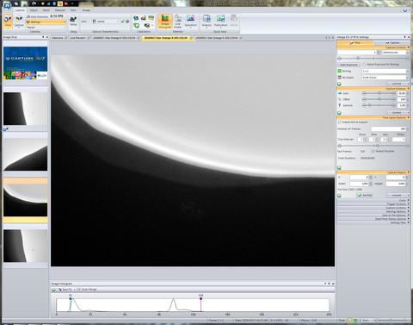Open the Publication quick task icon

pos(220,21)
